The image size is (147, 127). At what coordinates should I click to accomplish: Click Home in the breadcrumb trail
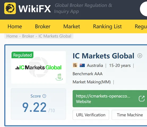tap(12, 36)
